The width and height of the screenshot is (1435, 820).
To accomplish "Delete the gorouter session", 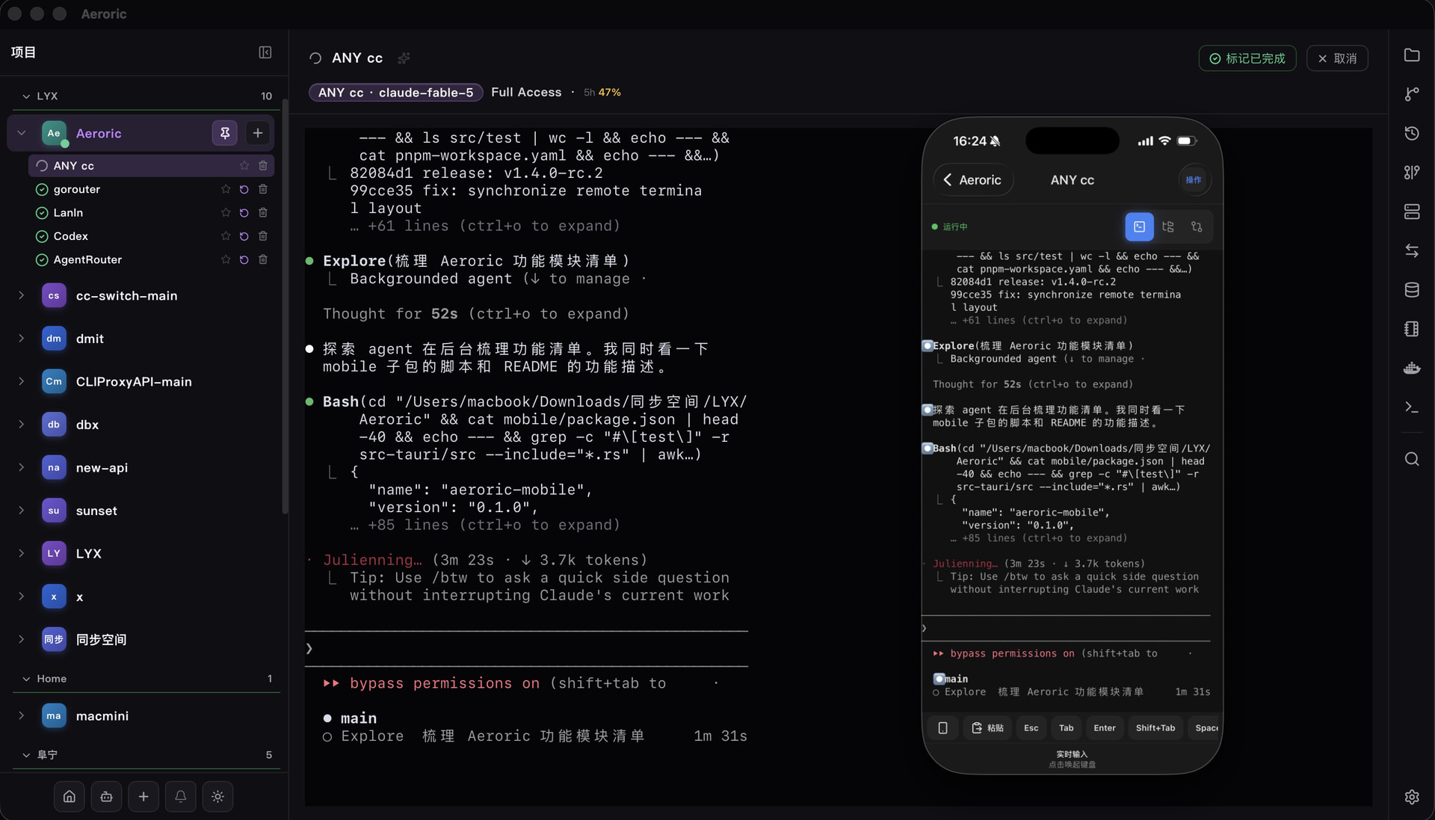I will pyautogui.click(x=263, y=190).
